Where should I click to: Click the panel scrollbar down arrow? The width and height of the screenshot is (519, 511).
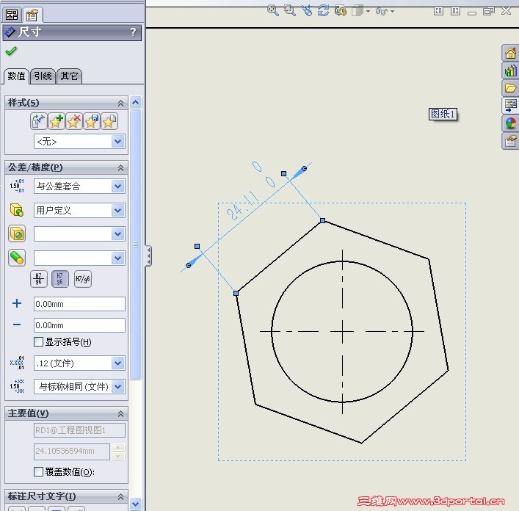tap(135, 504)
